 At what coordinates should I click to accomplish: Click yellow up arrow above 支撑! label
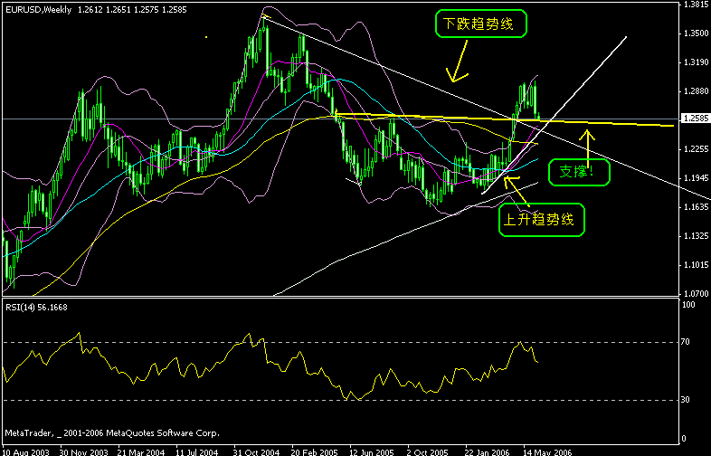(587, 148)
